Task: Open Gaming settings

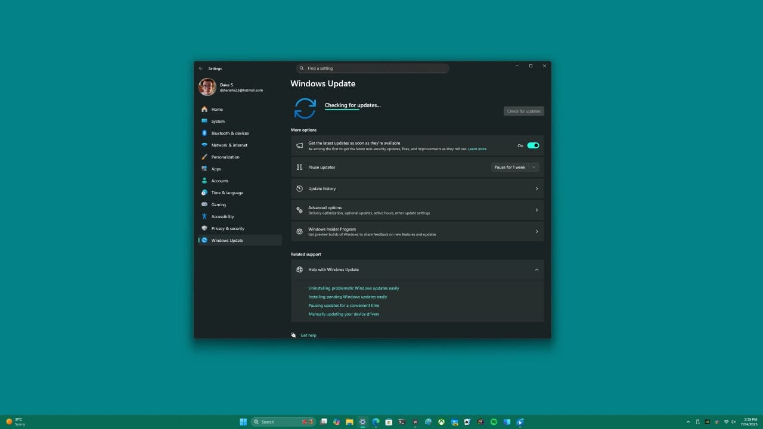Action: coord(218,204)
